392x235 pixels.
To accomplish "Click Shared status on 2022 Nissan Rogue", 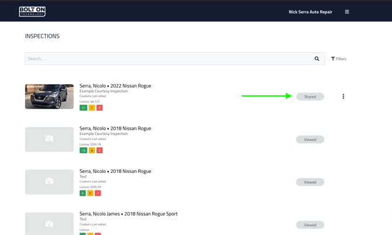I will coord(310,96).
